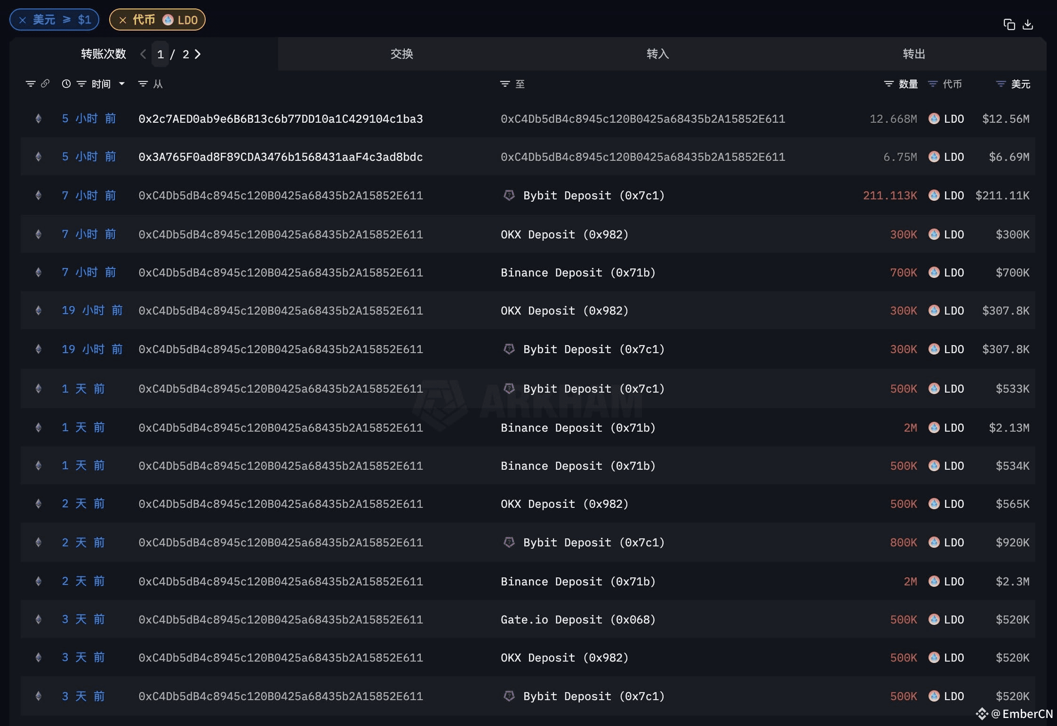Click the LDO token in $6.69M row
This screenshot has height=726, width=1057.
(x=946, y=157)
